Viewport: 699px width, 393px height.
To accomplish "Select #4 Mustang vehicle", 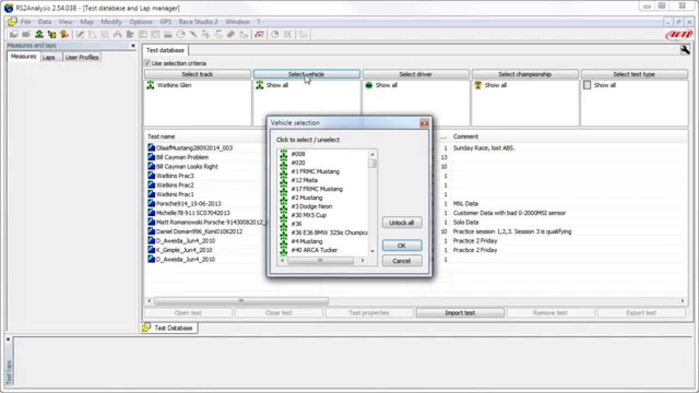I will (306, 241).
